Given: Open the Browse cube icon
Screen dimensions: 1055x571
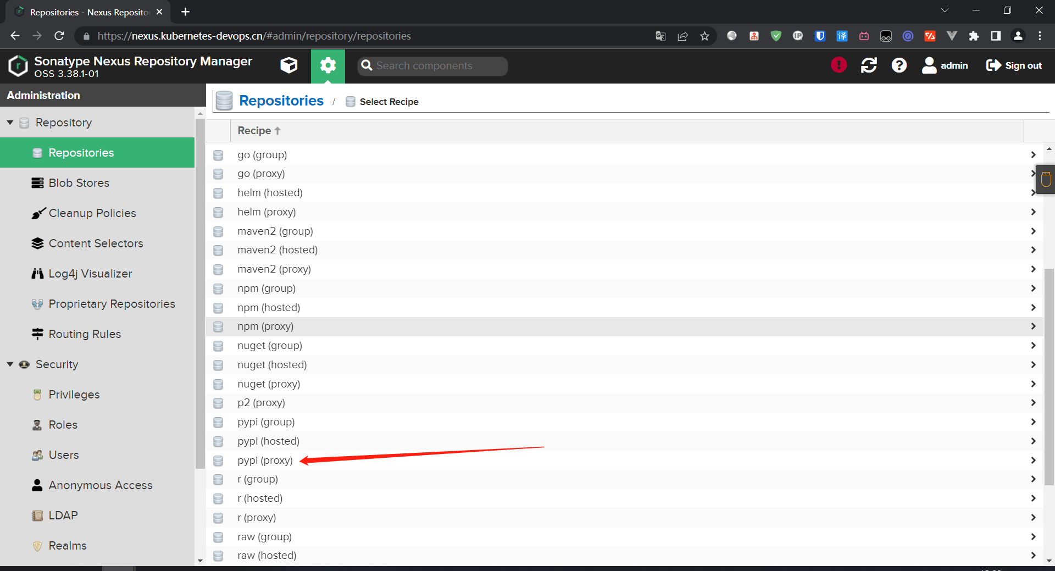Looking at the screenshot, I should pyautogui.click(x=289, y=65).
